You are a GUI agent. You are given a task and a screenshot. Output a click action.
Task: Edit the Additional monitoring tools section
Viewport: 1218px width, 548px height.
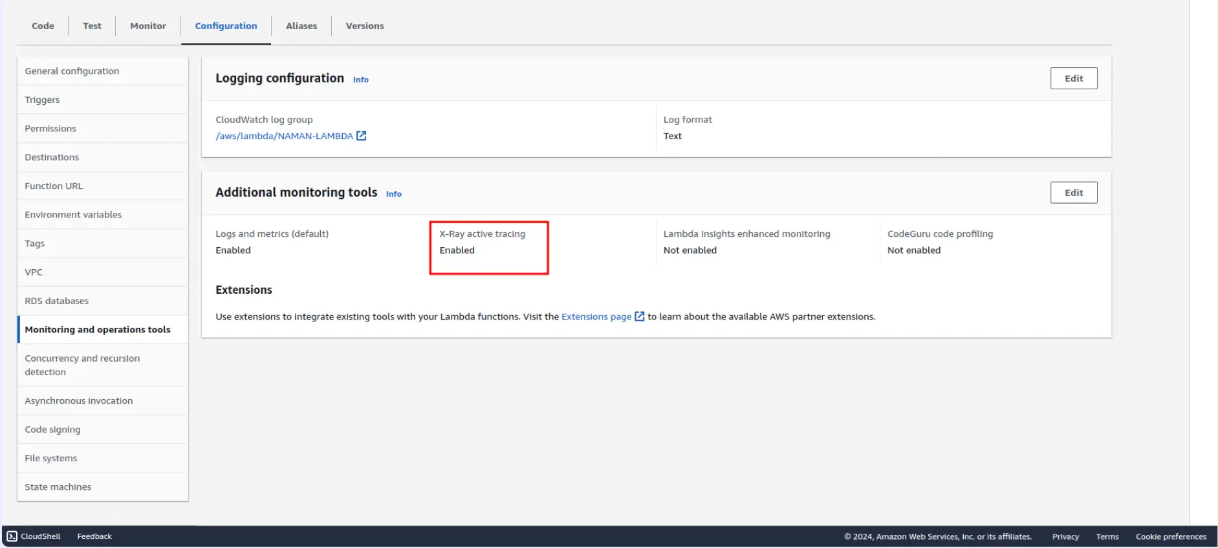point(1073,193)
